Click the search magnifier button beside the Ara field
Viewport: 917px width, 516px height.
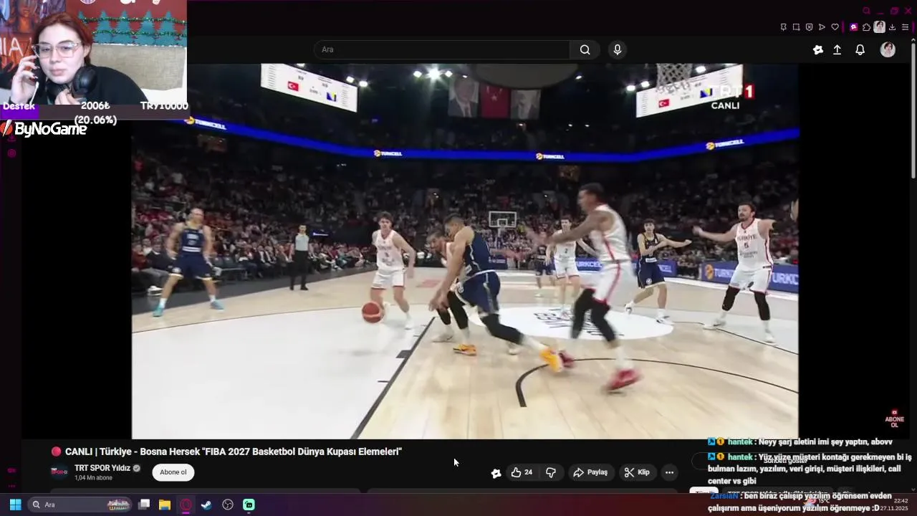click(x=585, y=49)
